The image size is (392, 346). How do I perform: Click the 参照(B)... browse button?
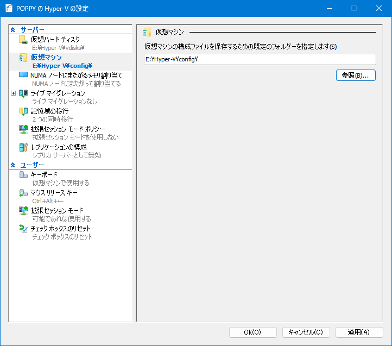356,76
